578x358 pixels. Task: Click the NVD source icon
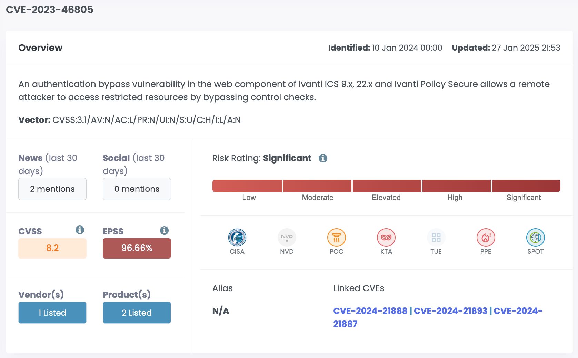(x=287, y=238)
